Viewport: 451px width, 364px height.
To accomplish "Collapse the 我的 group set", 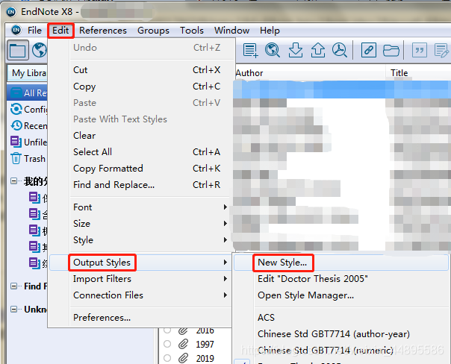I will point(13,181).
